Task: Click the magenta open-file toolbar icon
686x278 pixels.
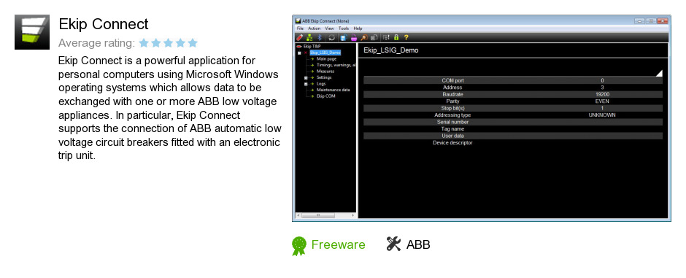Action: (354, 38)
